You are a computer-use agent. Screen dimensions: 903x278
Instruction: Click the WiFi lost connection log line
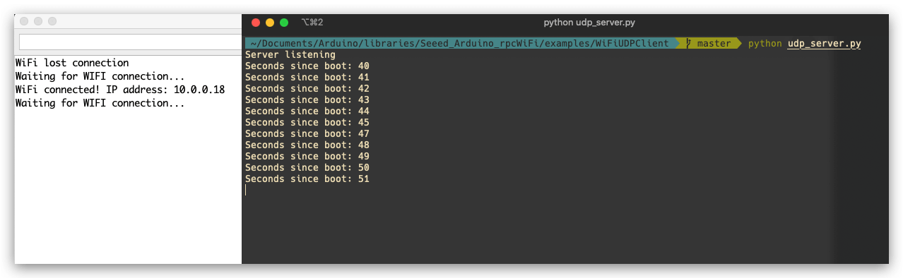coord(72,63)
